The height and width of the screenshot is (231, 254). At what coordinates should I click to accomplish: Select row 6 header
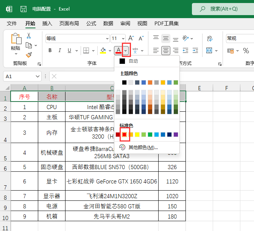(x=5, y=166)
